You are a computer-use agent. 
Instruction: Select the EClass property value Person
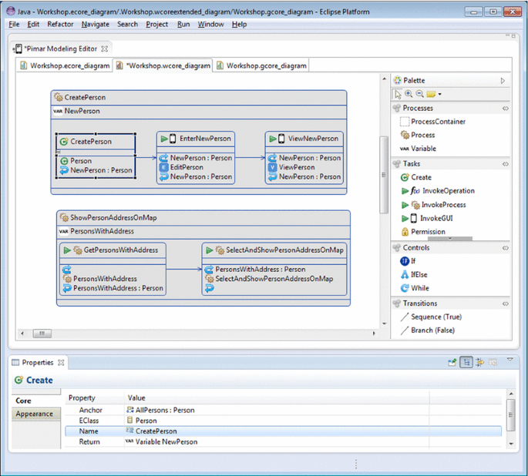coord(142,421)
